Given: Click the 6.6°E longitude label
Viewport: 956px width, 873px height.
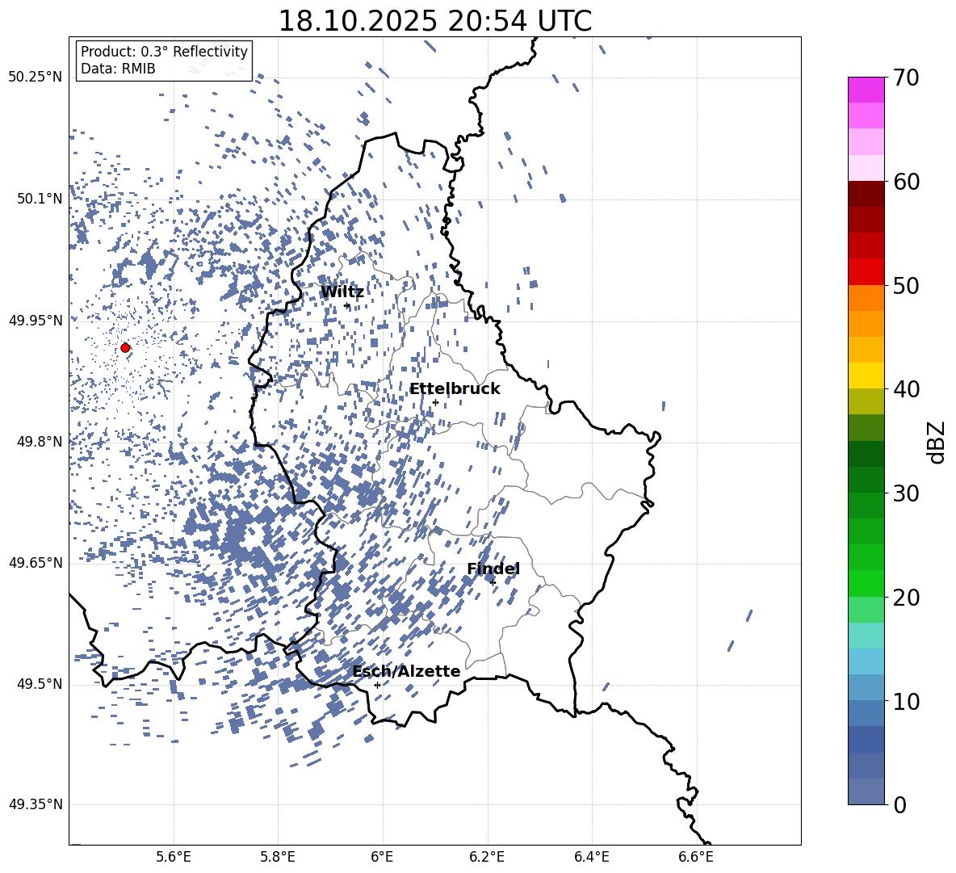Looking at the screenshot, I should point(696,857).
